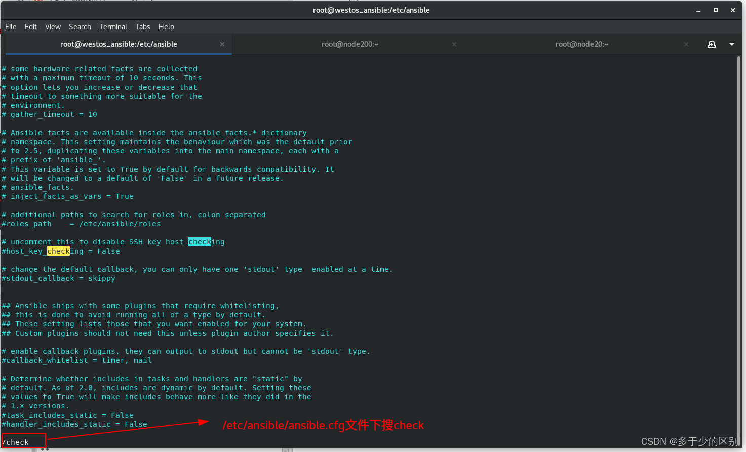Click the 'additional paths to search for roles' line
Image resolution: width=746 pixels, height=452 pixels.
pyautogui.click(x=133, y=215)
